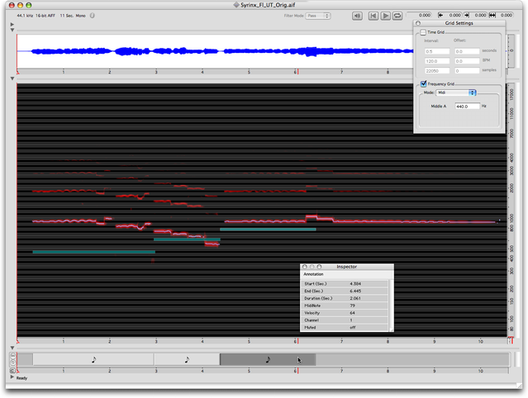The width and height of the screenshot is (528, 398).
Task: Click the speaker volume icon in toolbar
Action: click(356, 15)
